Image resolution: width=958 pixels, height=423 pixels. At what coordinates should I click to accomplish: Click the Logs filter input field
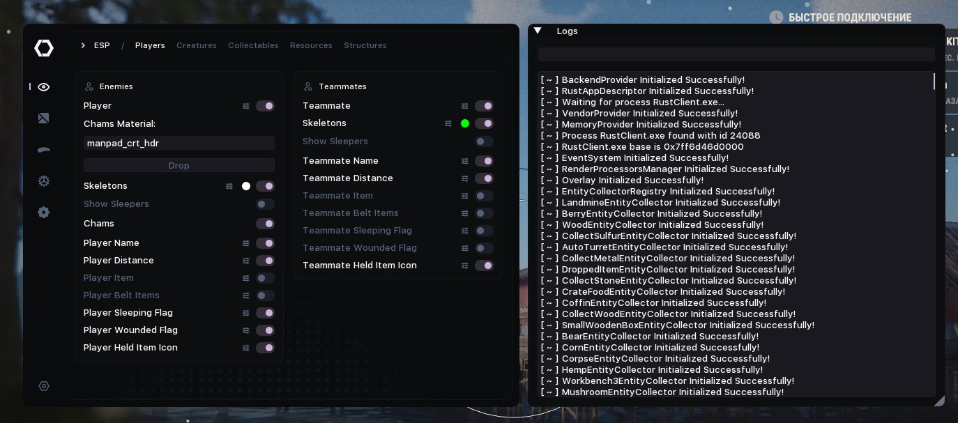tap(736, 54)
